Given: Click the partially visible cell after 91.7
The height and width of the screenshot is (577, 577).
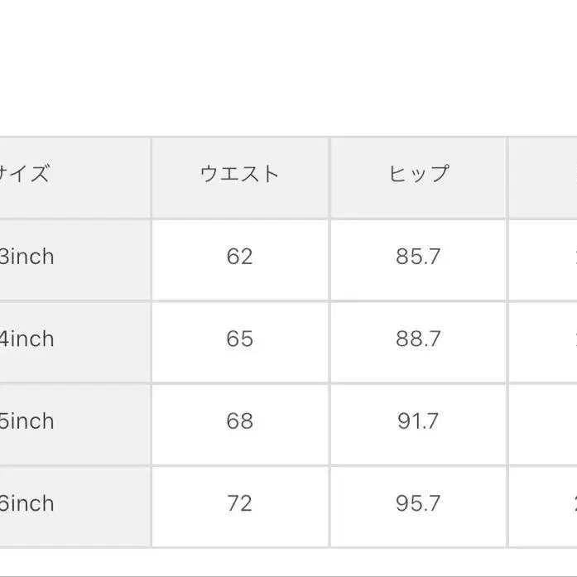Looking at the screenshot, I should point(545,425).
